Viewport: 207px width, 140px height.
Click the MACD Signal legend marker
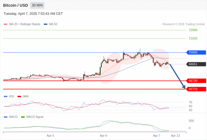coord(23,117)
